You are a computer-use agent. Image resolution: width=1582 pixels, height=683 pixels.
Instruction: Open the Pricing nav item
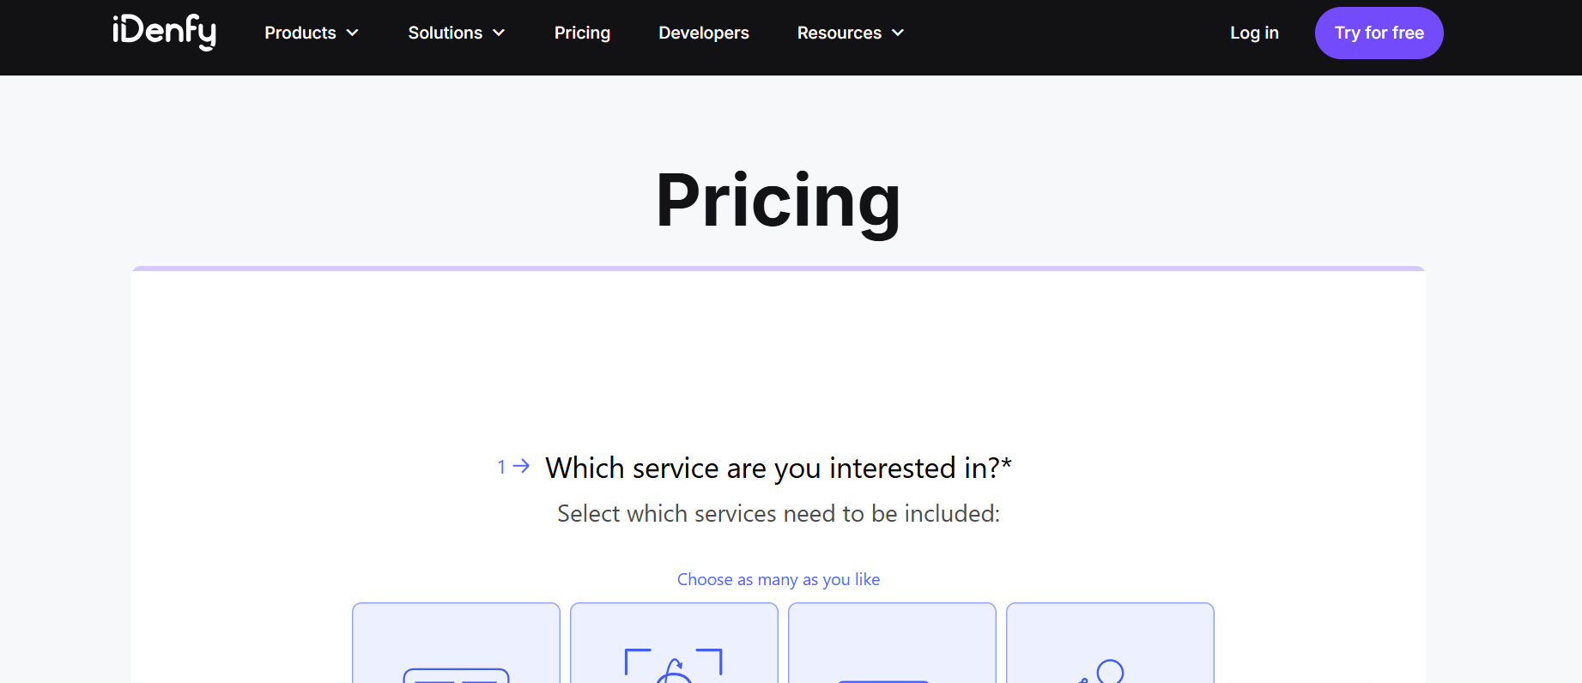click(x=582, y=33)
